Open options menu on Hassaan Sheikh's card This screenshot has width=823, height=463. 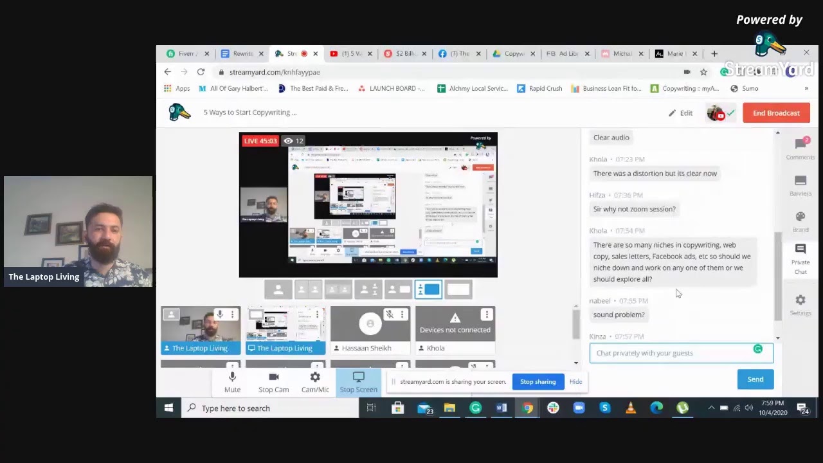pos(402,314)
